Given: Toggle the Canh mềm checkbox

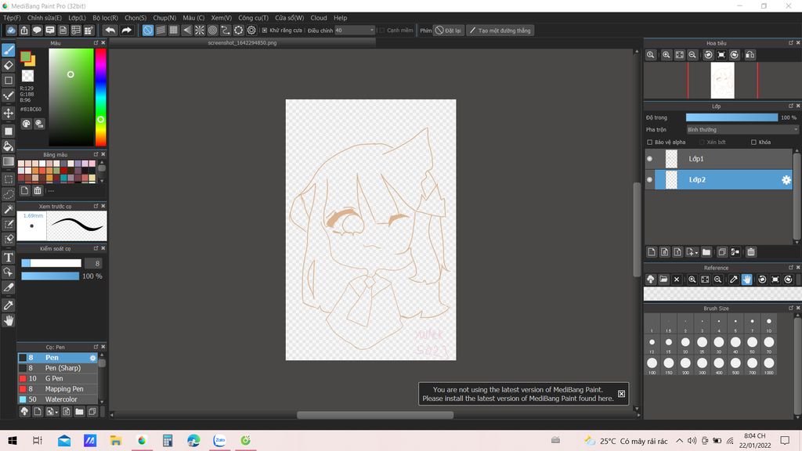Looking at the screenshot, I should tap(382, 31).
